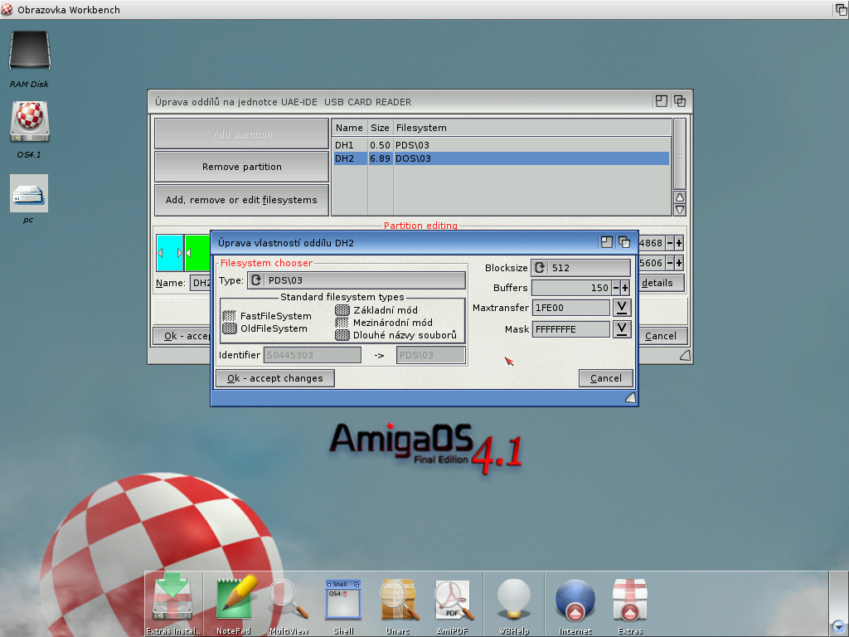Click Ok - accept changes in DH2 dialog
Screen dimensions: 849x637
[x=274, y=378]
